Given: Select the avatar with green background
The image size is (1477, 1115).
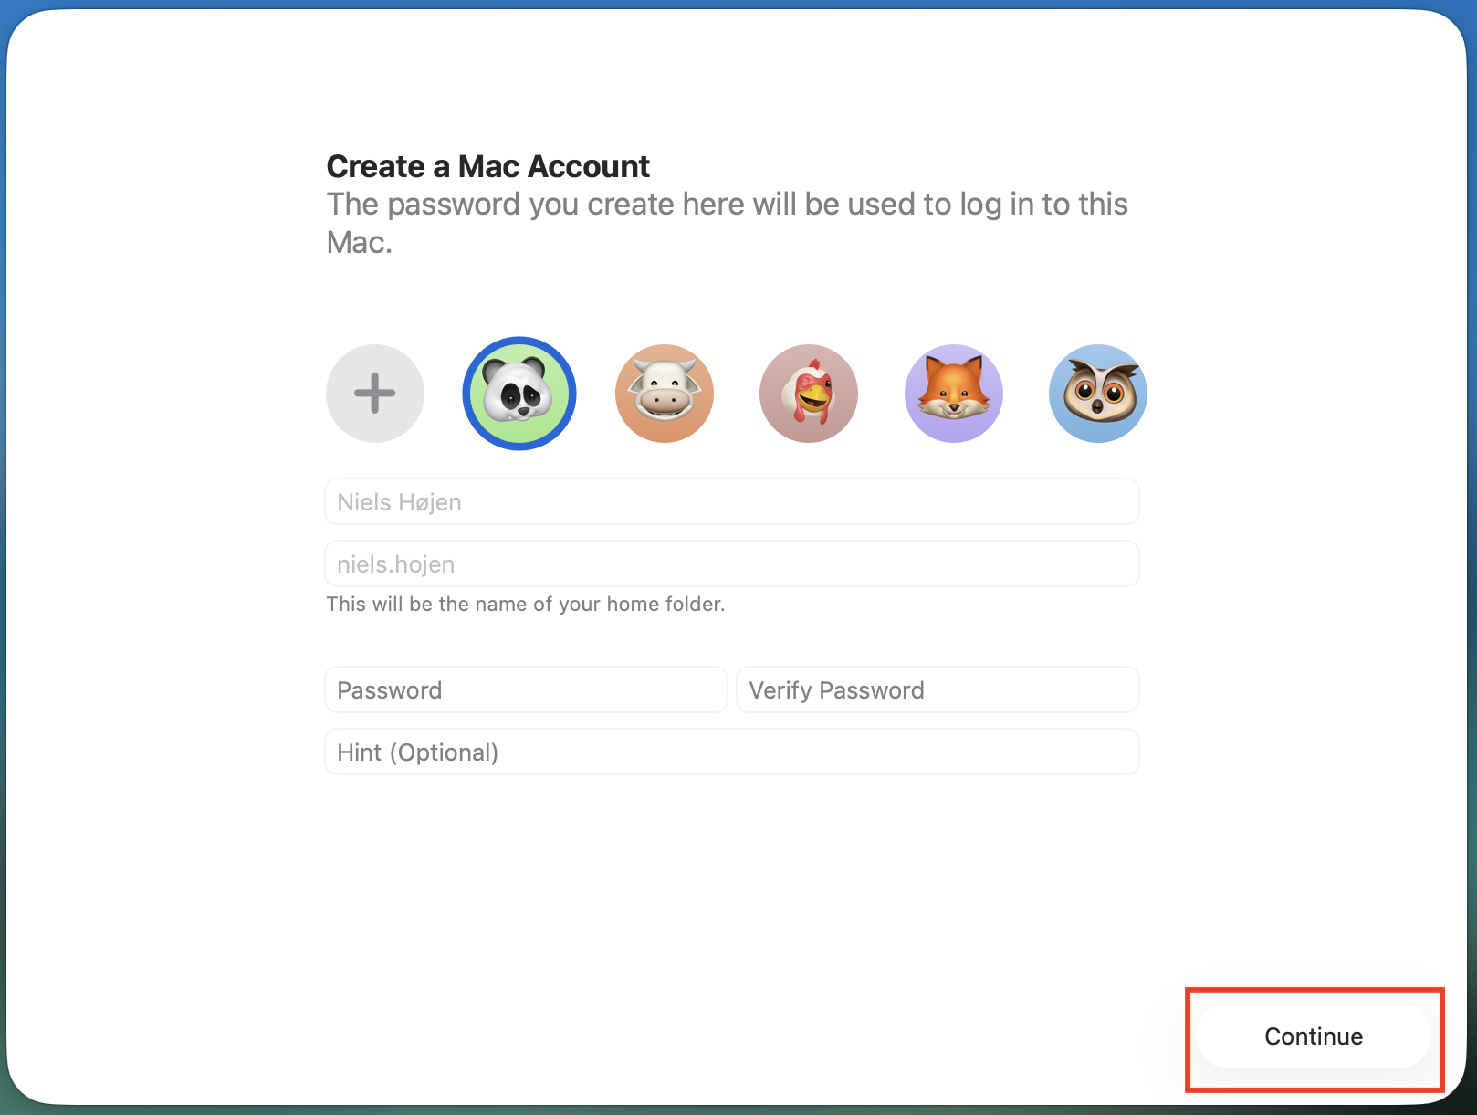Looking at the screenshot, I should coord(519,394).
